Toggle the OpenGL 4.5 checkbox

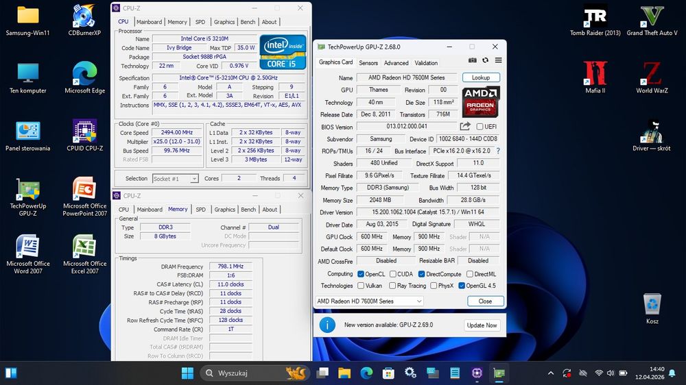click(462, 286)
